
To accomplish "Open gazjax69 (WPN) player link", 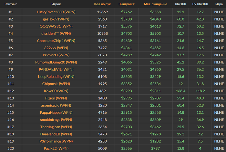I will [x=56, y=19].
